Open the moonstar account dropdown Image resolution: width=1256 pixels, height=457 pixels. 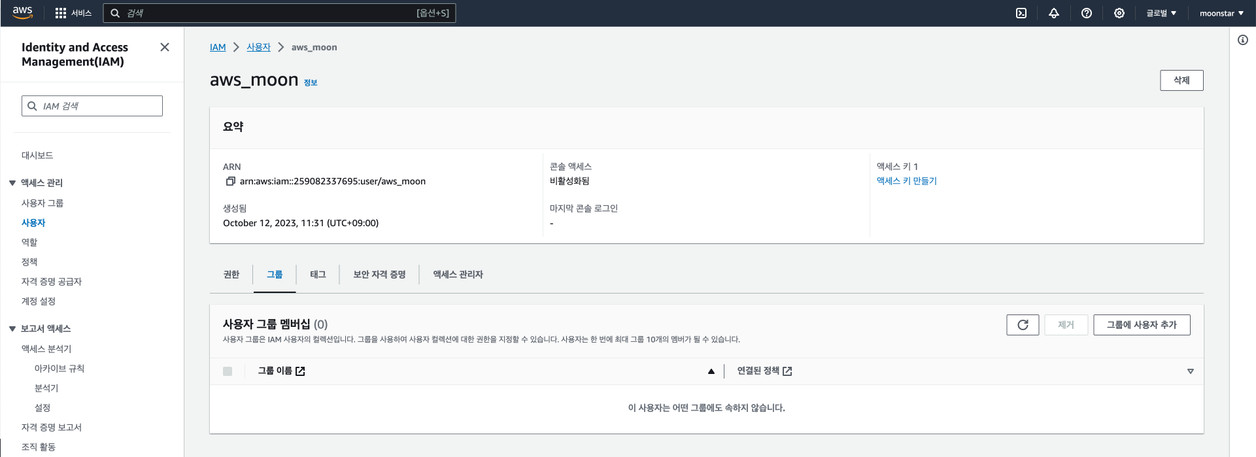click(1221, 13)
